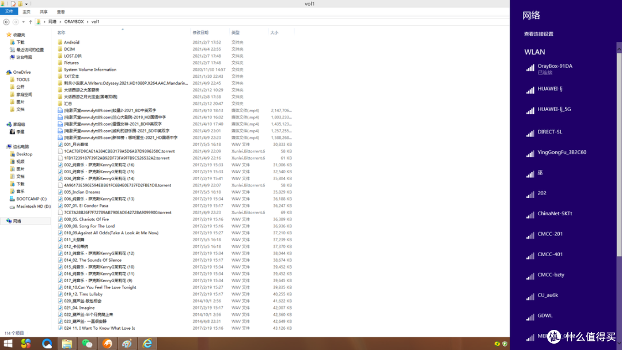
Task: Open the 文件 ribbon tab
Action: pos(9,12)
